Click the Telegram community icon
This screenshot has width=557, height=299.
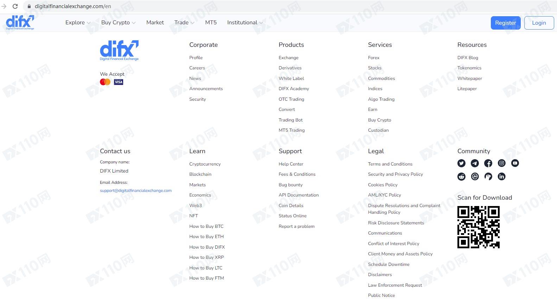pos(475,163)
